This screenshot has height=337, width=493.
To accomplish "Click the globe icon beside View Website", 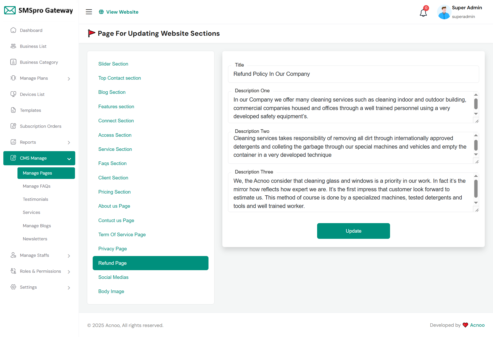I will point(101,12).
